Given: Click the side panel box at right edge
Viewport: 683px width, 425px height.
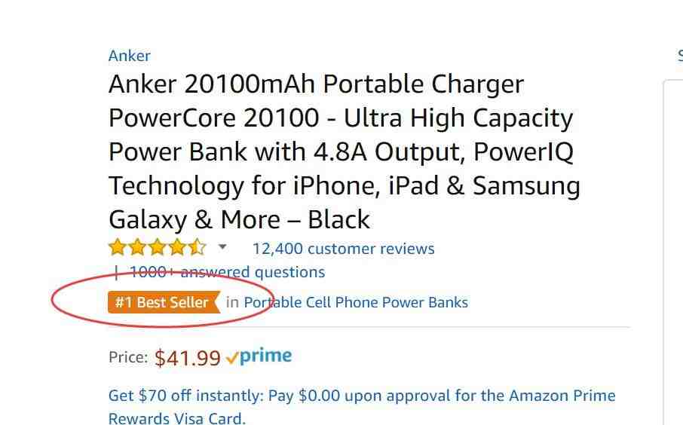Looking at the screenshot, I should click(x=673, y=252).
